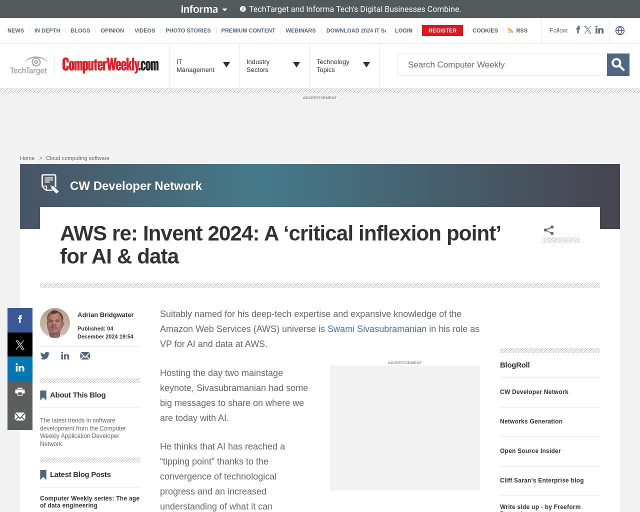The image size is (640, 512).
Task: Go to Home breadcrumb
Action: (x=27, y=158)
